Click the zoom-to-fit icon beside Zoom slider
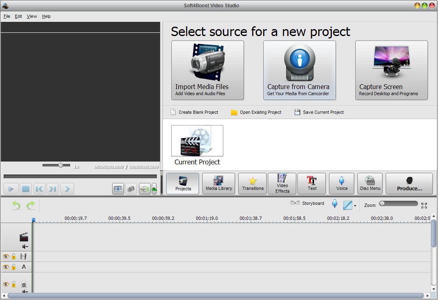This screenshot has height=300, width=438. click(424, 205)
